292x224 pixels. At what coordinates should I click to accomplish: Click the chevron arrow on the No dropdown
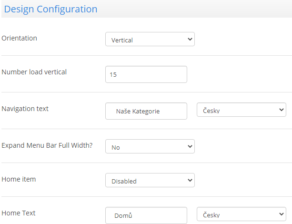point(190,146)
